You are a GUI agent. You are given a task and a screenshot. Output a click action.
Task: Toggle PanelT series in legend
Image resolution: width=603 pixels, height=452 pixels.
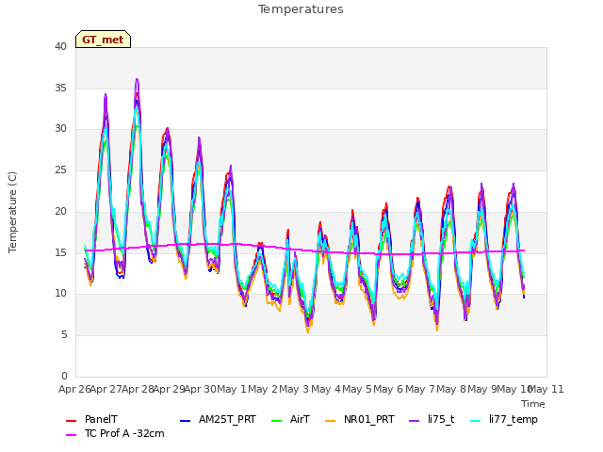pyautogui.click(x=92, y=419)
